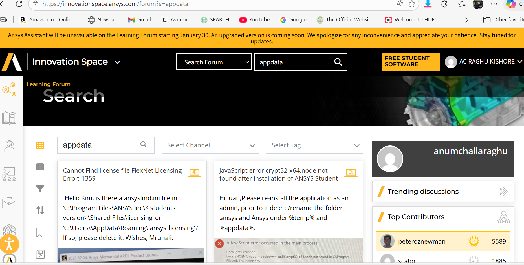Click the browser back arrow
Viewport: 524px width, 265px height.
pyautogui.click(x=4, y=4)
